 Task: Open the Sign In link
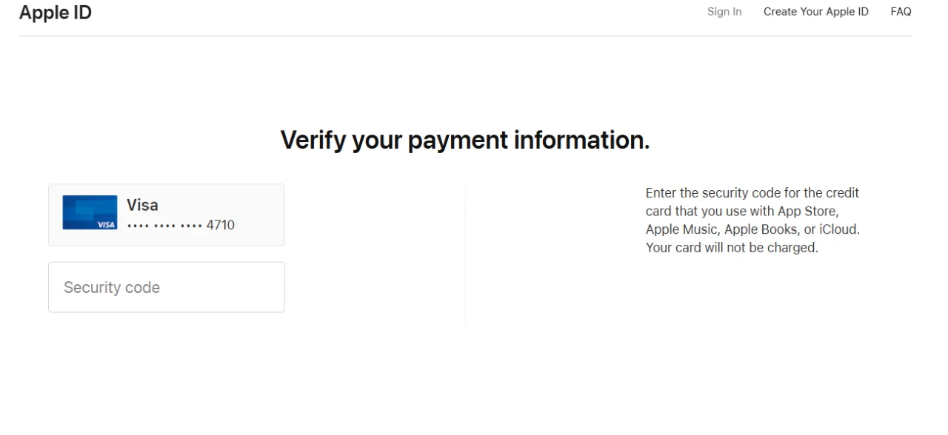[x=724, y=12]
